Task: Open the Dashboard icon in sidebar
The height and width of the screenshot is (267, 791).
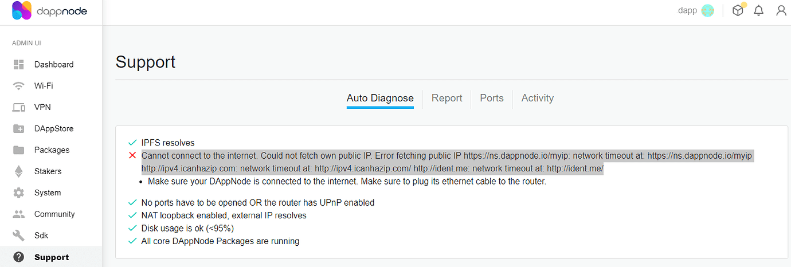Action: [x=19, y=64]
